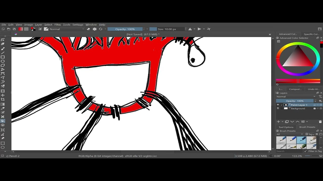Save the document with the toolbar icon

tap(14, 29)
